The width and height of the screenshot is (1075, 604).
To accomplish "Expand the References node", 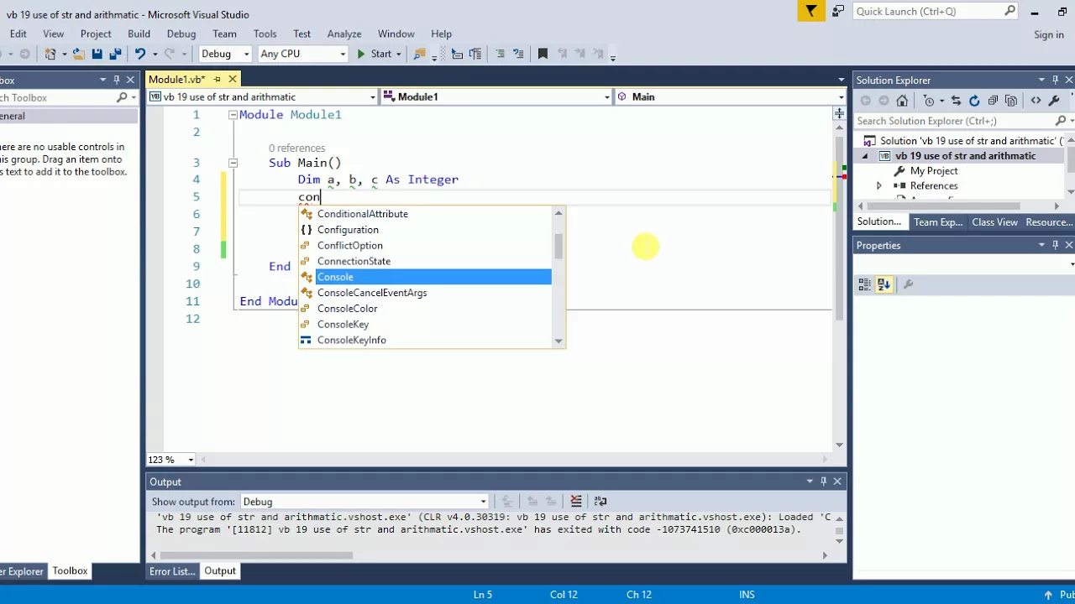I will (x=879, y=186).
